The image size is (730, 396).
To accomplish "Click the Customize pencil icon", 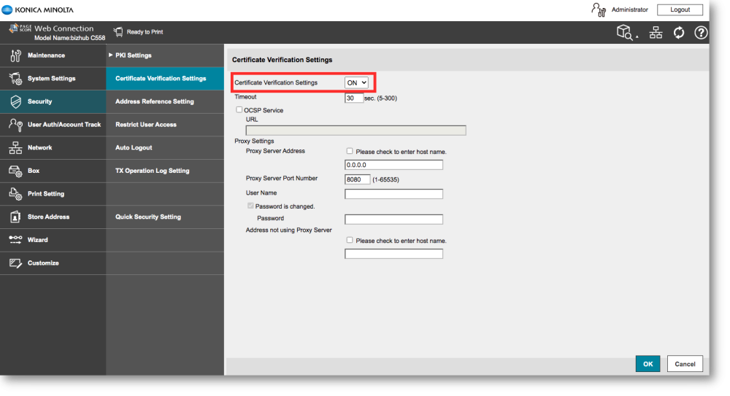I will (x=15, y=263).
